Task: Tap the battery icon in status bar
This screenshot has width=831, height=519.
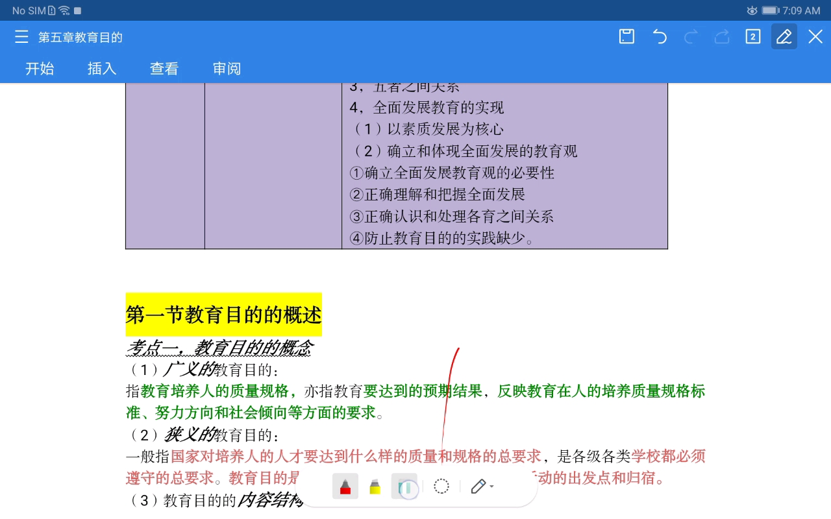Action: [770, 10]
